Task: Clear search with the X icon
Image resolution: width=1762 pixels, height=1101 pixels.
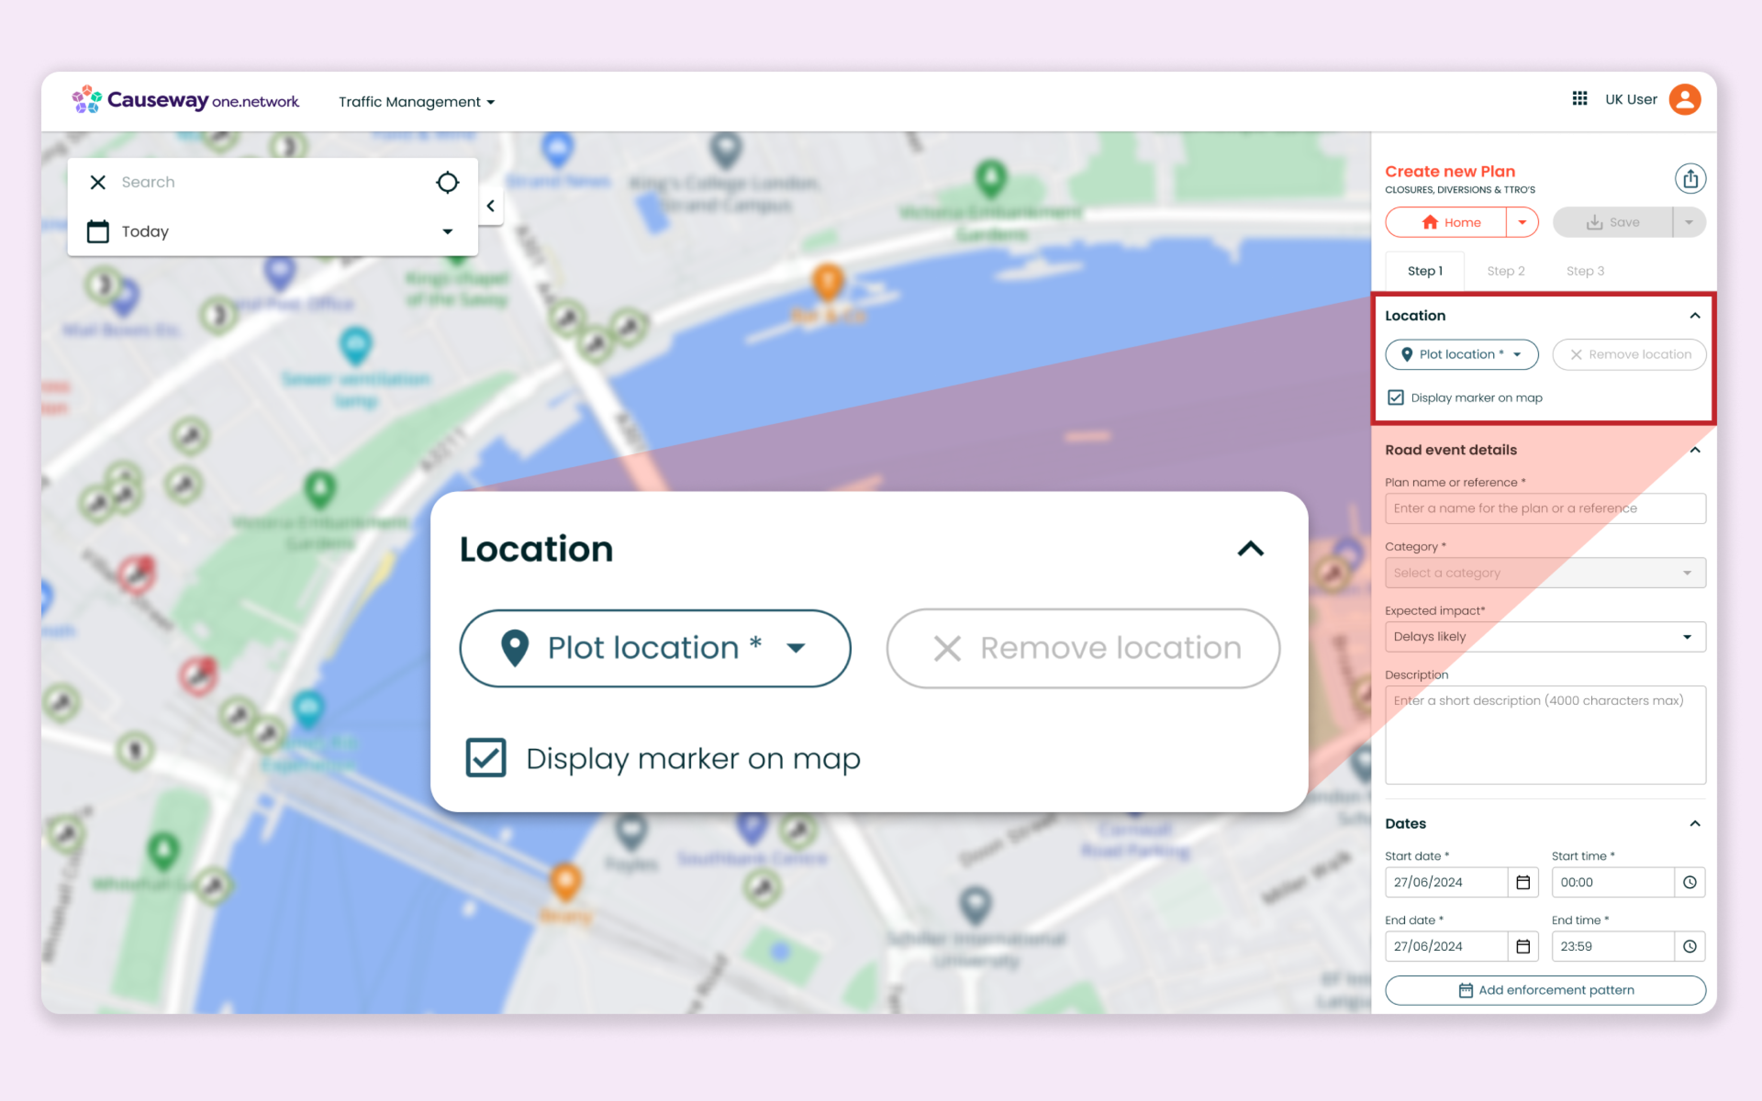Action: (98, 182)
